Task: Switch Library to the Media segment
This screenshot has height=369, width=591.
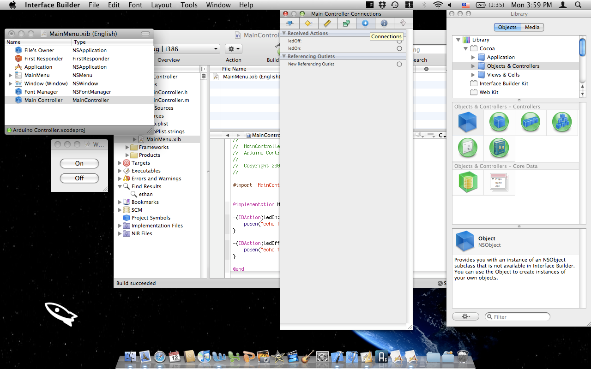Action: [532, 27]
